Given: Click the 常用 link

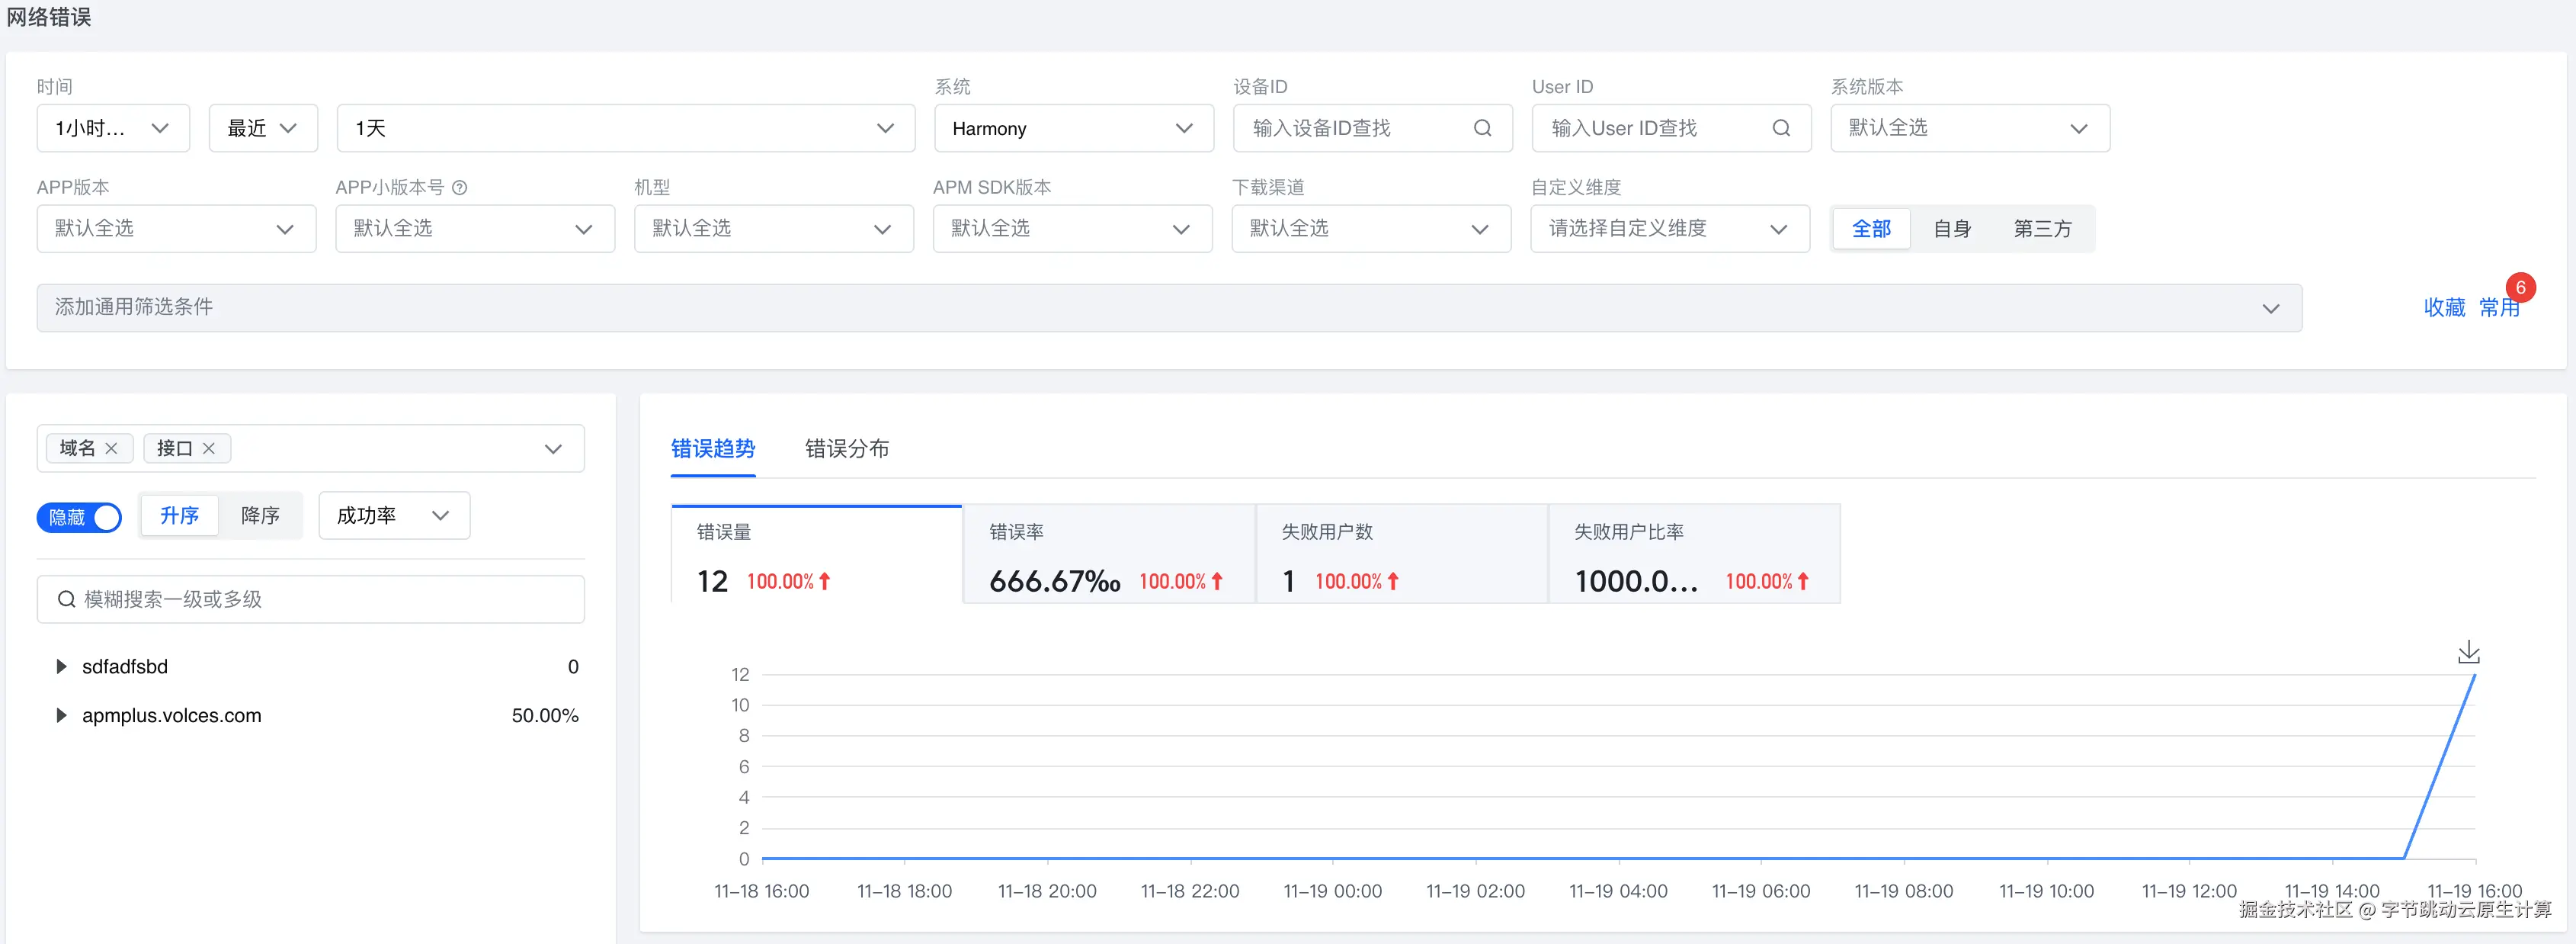Looking at the screenshot, I should pyautogui.click(x=2498, y=308).
